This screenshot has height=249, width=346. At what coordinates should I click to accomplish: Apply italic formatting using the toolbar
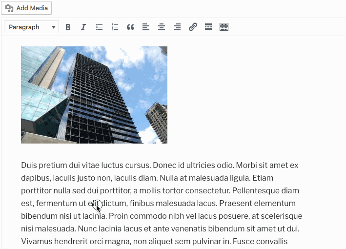pos(83,27)
